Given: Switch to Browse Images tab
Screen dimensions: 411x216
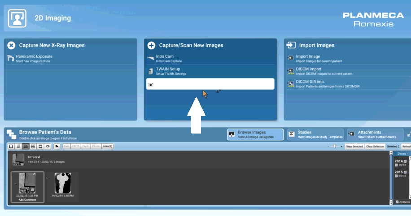Looking at the screenshot, I should [x=255, y=134].
